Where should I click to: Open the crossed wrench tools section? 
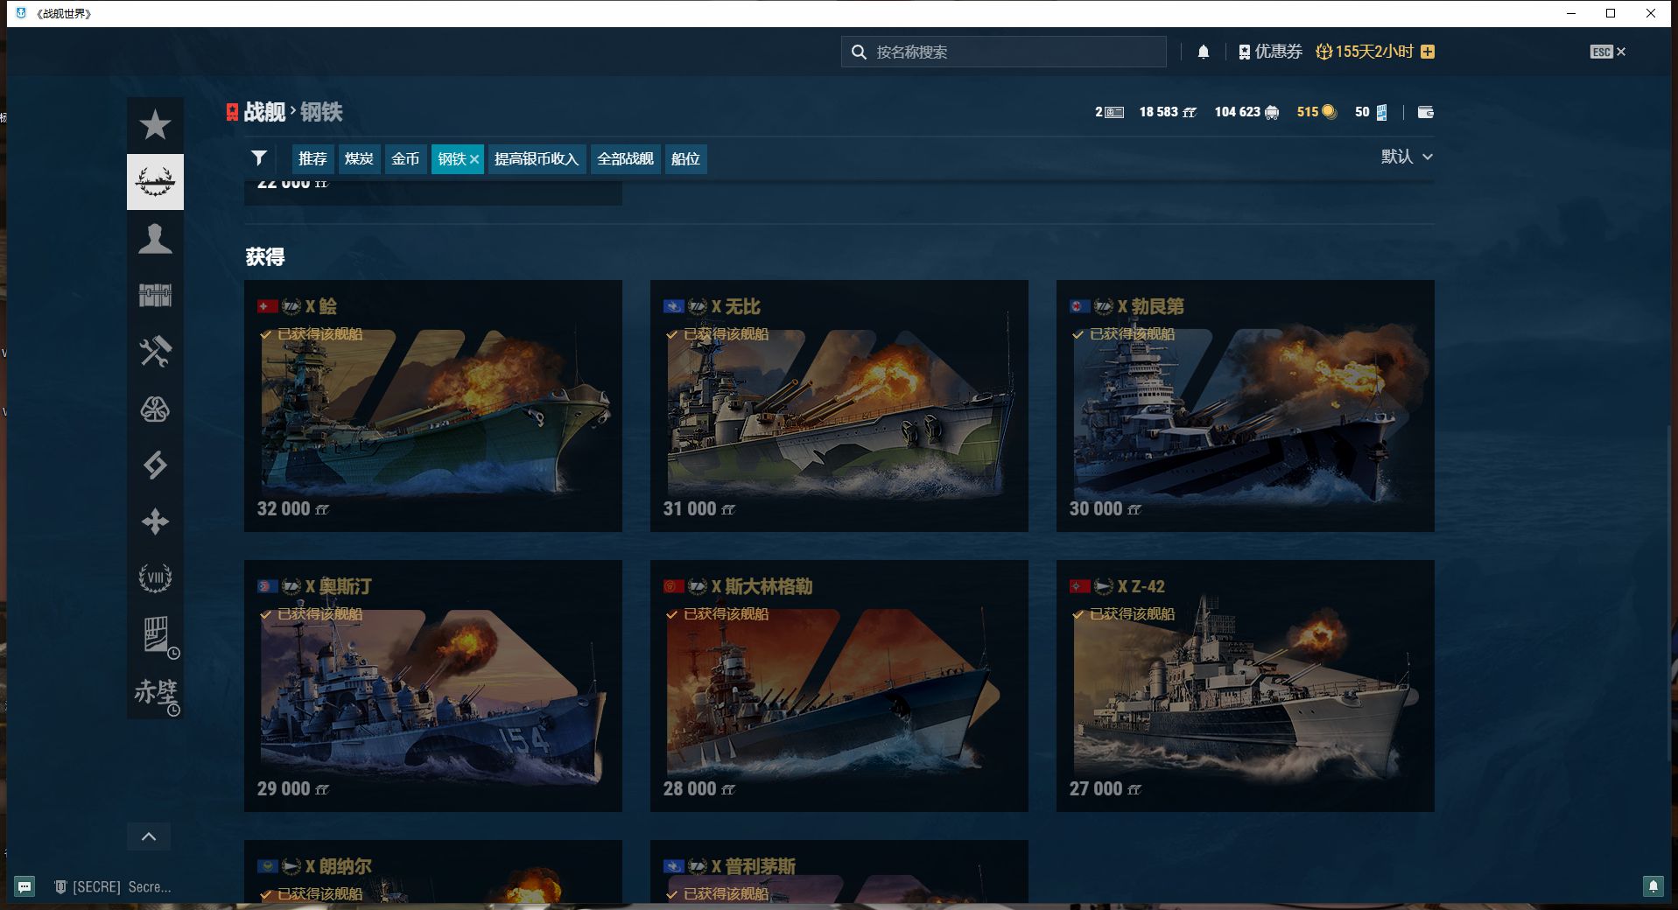(x=155, y=352)
